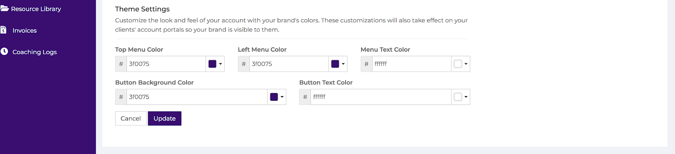
Task: Click the Resource Library folder icon
Action: pyautogui.click(x=4, y=8)
